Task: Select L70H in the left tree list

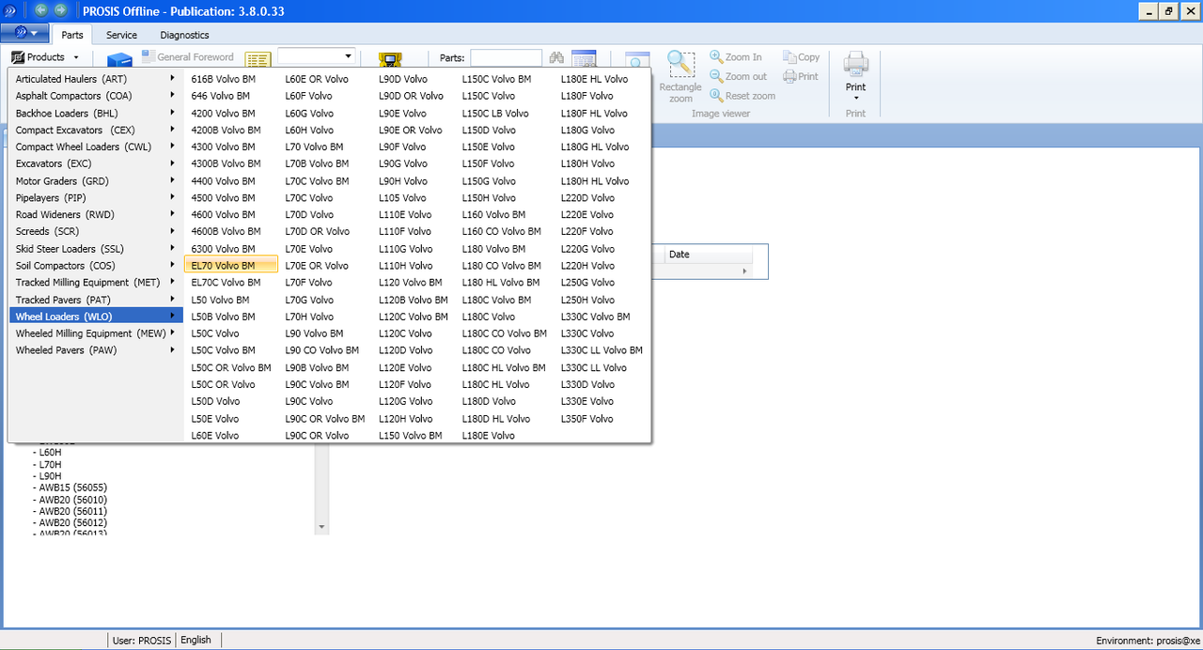Action: tap(50, 464)
